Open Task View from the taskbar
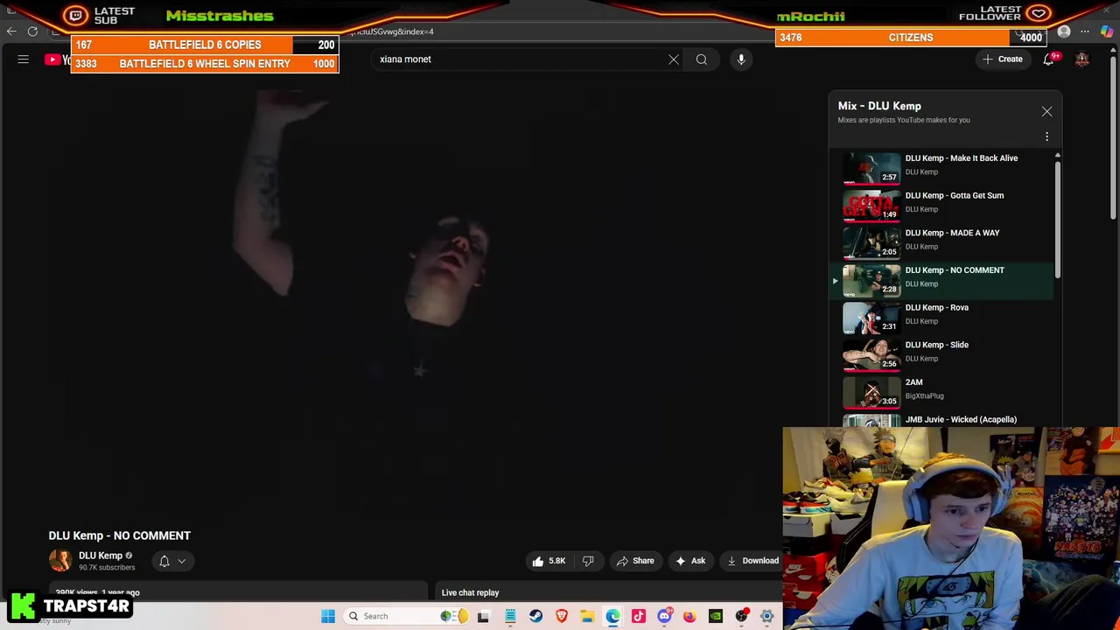The height and width of the screenshot is (630, 1120). pyautogui.click(x=483, y=616)
